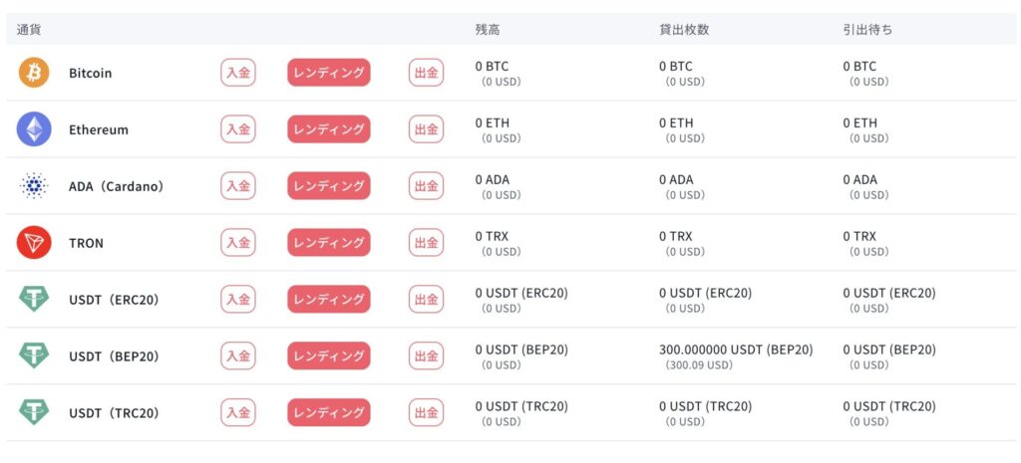Select 出金 withdrawal for USDT (ERC20)

[x=427, y=299]
